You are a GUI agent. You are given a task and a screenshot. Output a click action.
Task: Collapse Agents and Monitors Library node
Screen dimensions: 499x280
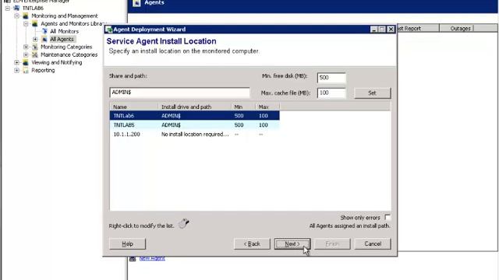coord(26,23)
